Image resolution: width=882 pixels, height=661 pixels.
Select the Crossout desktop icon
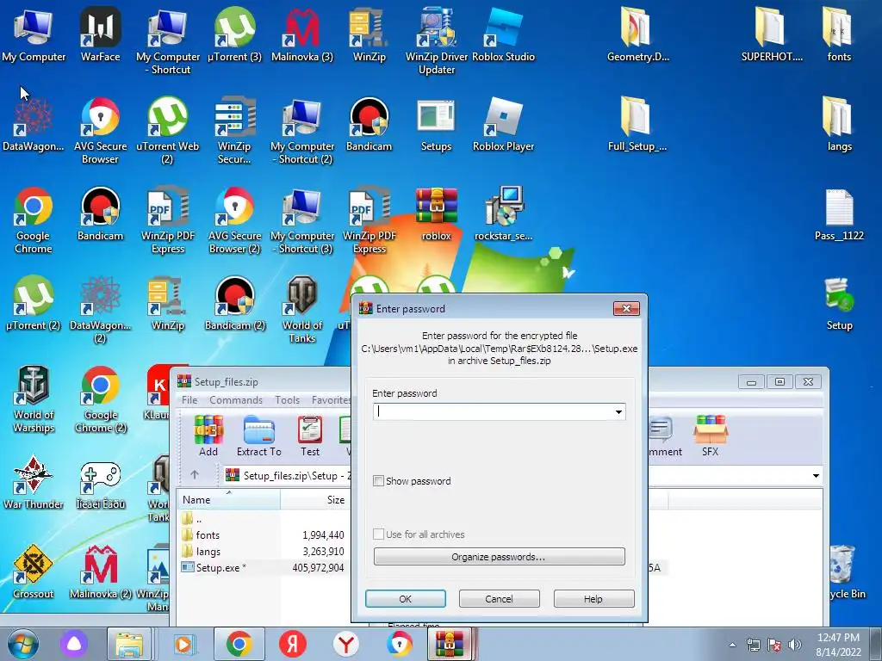(x=34, y=571)
